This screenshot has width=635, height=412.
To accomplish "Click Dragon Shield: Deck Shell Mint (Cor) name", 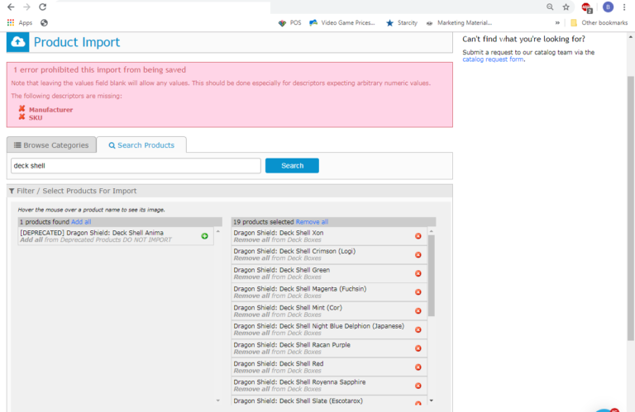I will coord(288,308).
